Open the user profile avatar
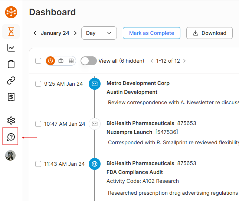 pyautogui.click(x=10, y=155)
